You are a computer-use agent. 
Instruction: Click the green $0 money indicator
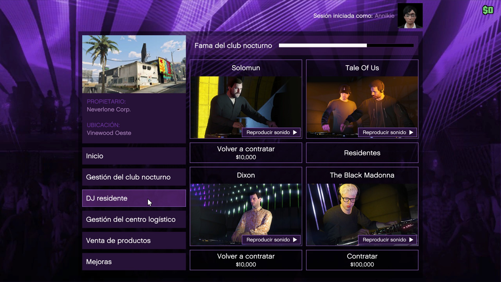click(x=488, y=10)
